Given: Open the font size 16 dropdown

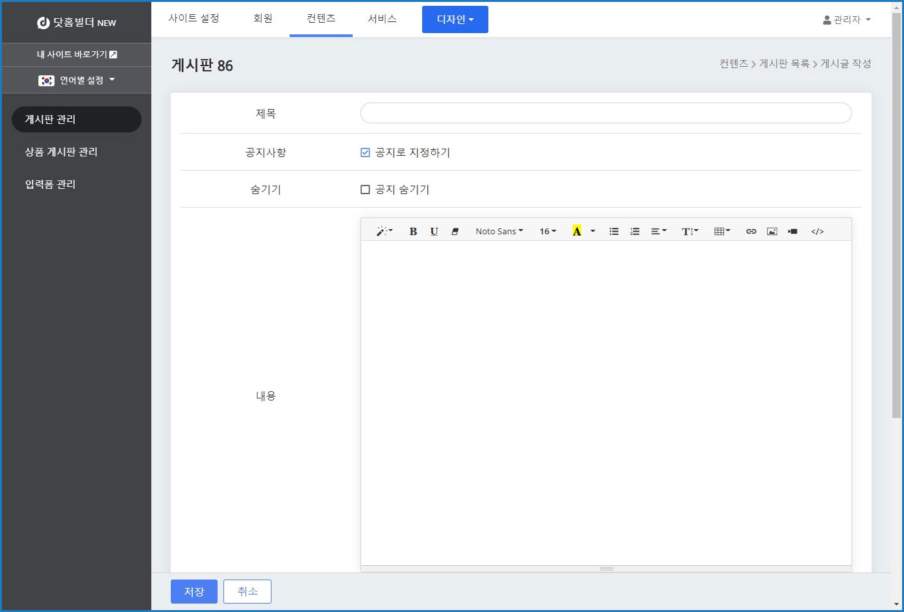Looking at the screenshot, I should 547,231.
